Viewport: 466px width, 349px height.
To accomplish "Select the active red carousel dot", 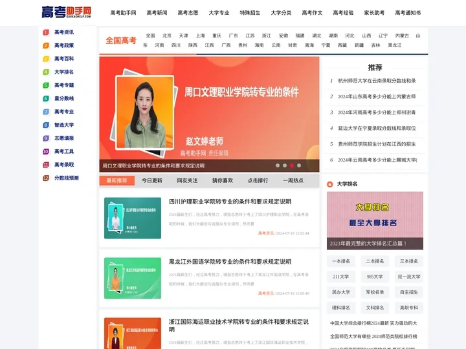I will 292,165.
